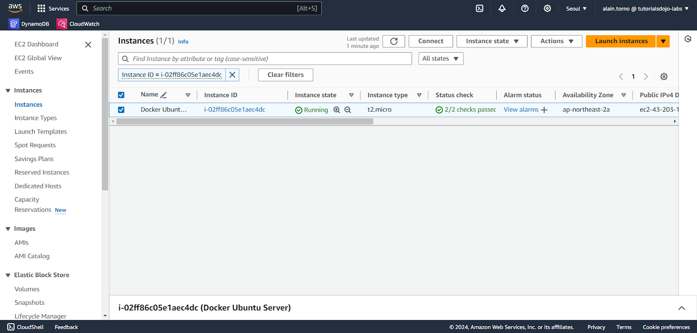Open Capacity Reservations page

[x=33, y=205]
